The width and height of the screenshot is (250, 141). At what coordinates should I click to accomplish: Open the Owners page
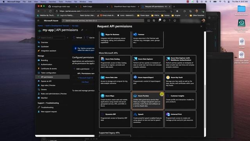[x=44, y=90]
